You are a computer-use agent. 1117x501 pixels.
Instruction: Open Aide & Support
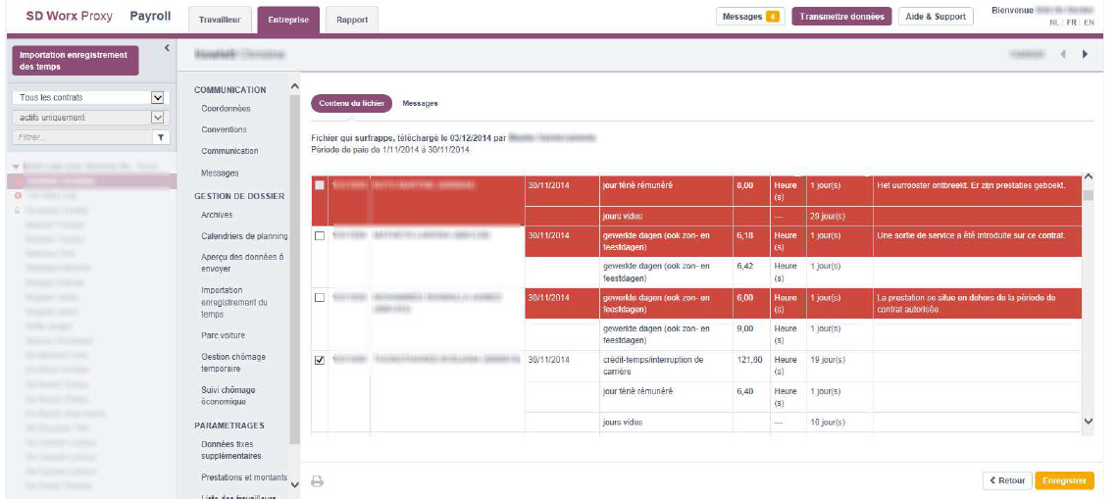tap(936, 17)
